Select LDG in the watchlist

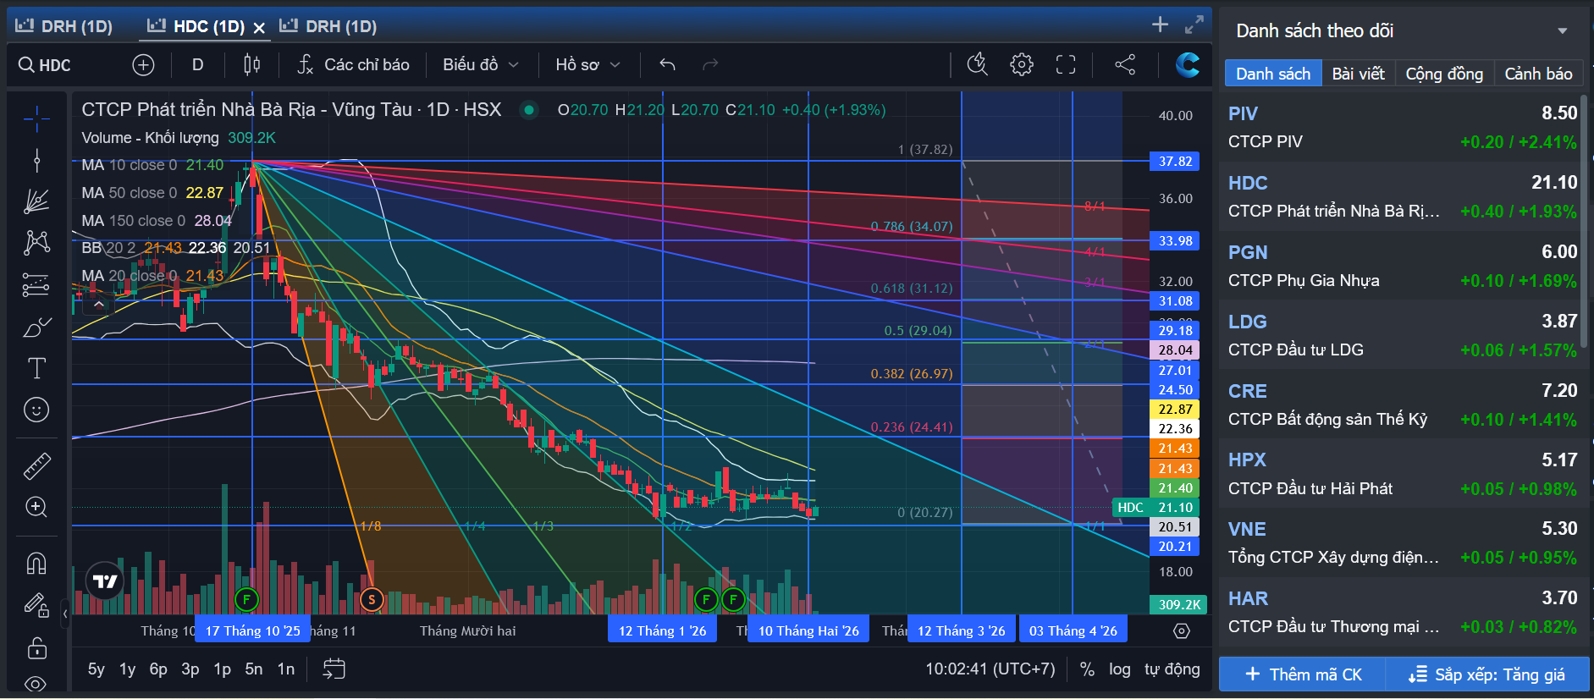pos(1403,335)
